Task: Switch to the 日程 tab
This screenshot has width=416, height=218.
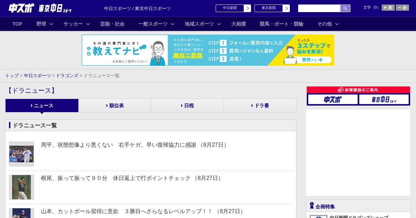Action: [187, 106]
